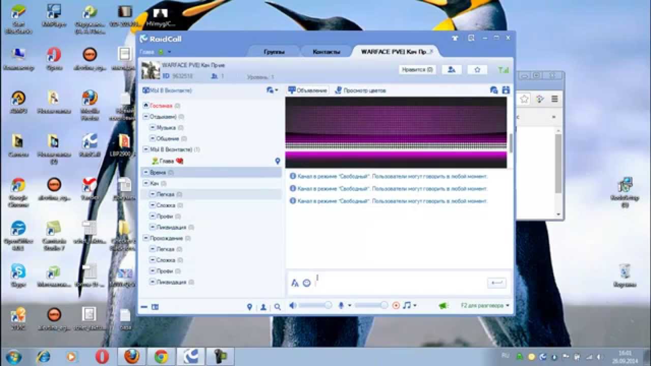Mute the speaker volume icon
Image resolution: width=651 pixels, height=366 pixels.
tap(293, 306)
